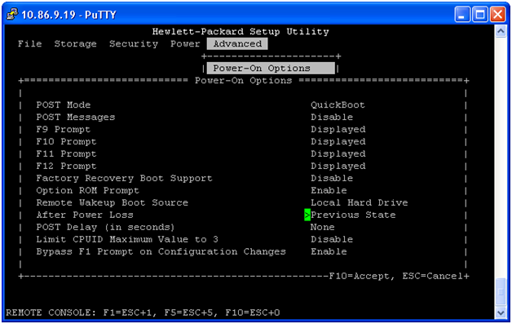Image resolution: width=512 pixels, height=324 pixels.
Task: Choose the Power-On Options submenu entry
Action: [271, 68]
